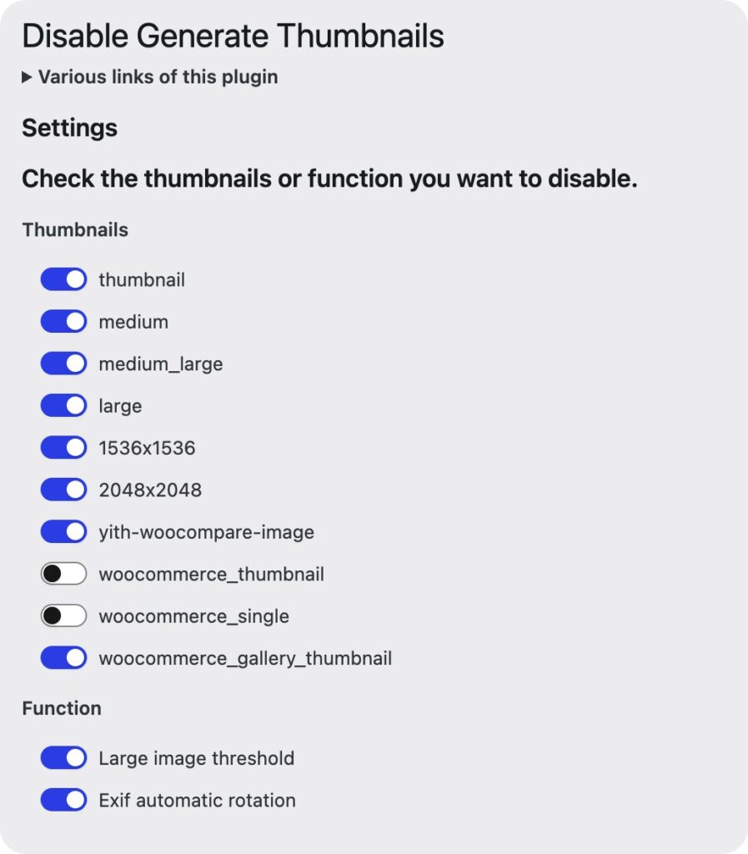Click the yith-woocompare-image label
The image size is (748, 854).
click(x=206, y=532)
